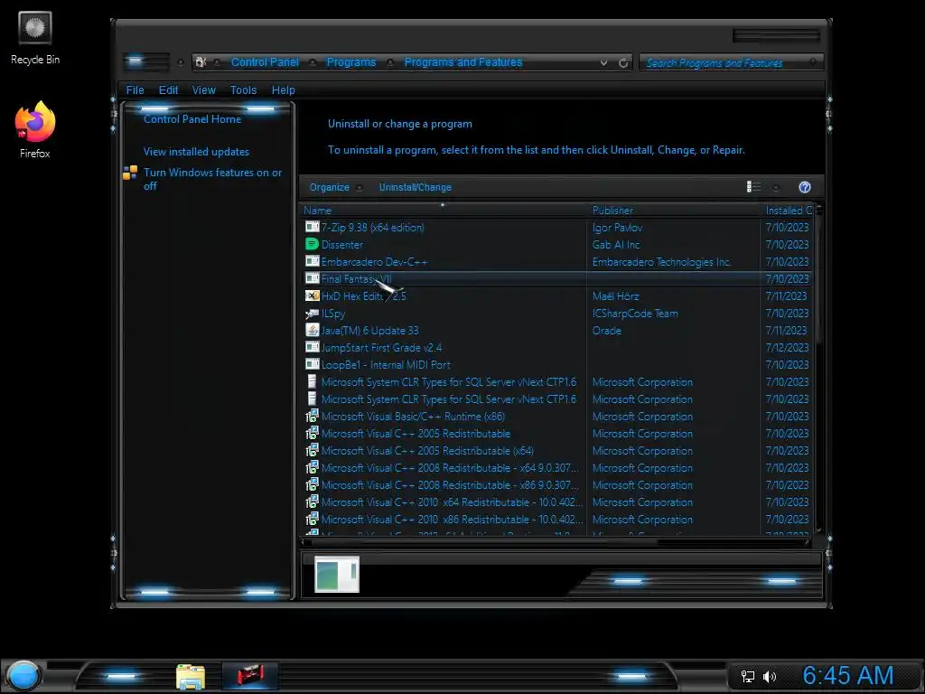
Task: Open the File menu
Action: click(135, 89)
